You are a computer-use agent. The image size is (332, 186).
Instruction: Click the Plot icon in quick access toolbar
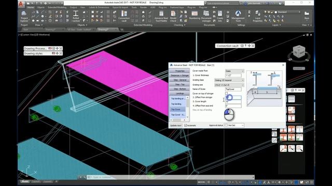point(45,3)
